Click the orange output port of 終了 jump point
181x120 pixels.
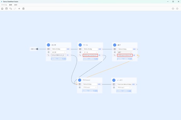coord(138,55)
